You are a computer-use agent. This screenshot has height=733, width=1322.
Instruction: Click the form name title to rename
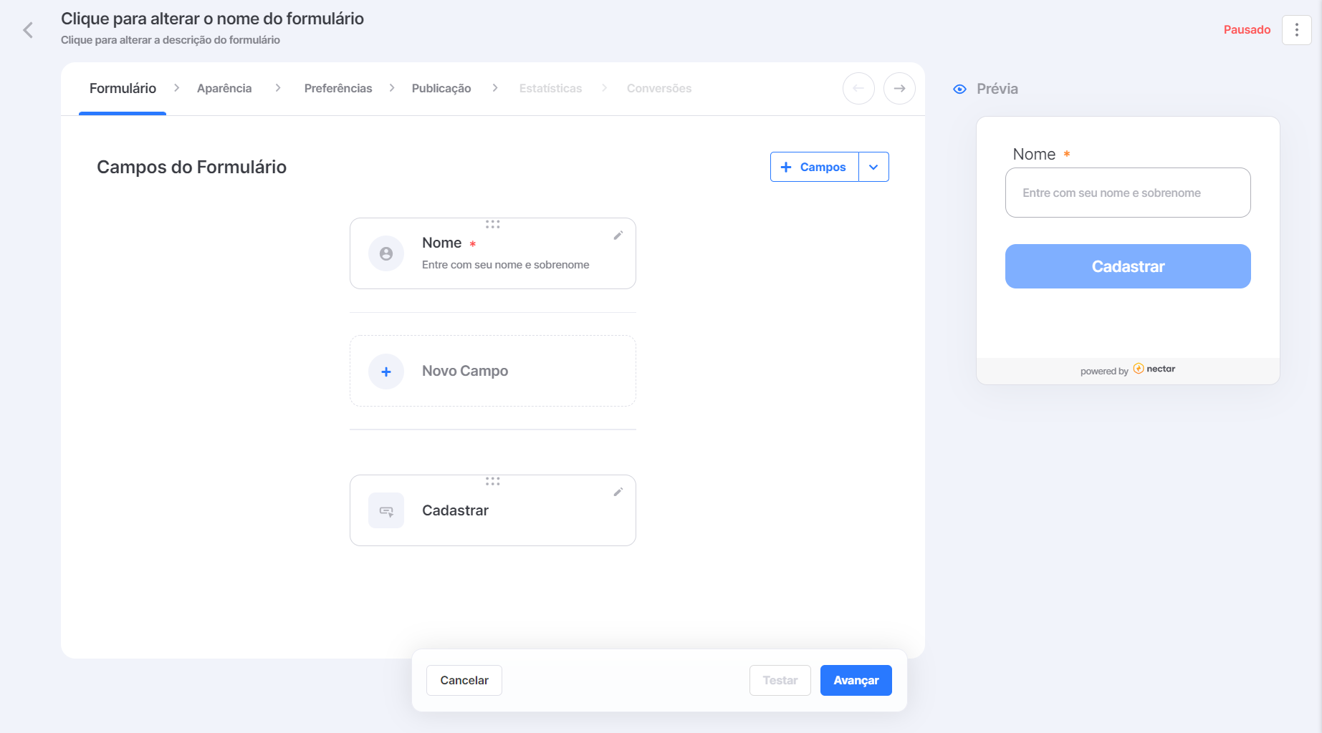[x=212, y=19]
